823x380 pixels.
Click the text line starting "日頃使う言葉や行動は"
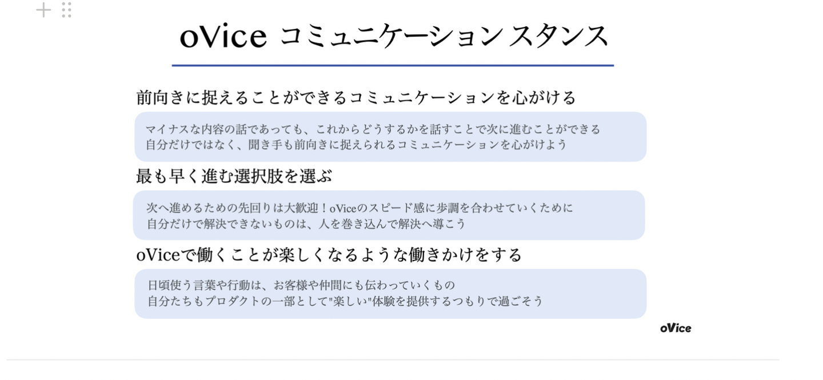tap(301, 285)
